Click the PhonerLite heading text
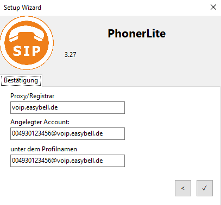 pos(137,34)
